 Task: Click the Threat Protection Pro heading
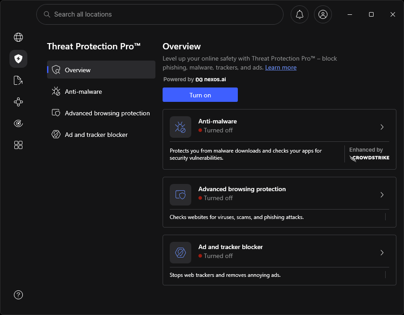point(94,46)
